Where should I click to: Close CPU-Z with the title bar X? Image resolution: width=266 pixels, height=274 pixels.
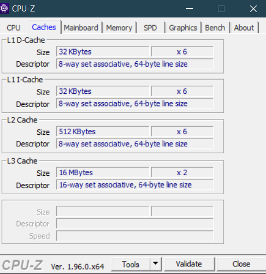coord(253,9)
